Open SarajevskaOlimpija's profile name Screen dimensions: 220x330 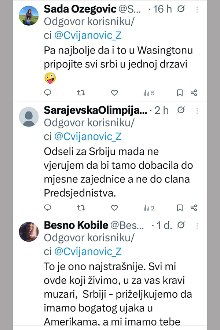coord(95,110)
